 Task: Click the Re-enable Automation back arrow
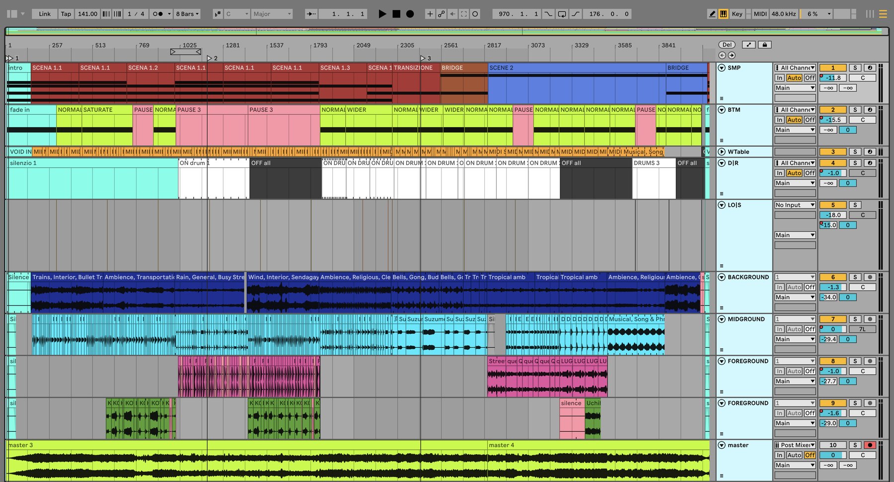(x=452, y=14)
